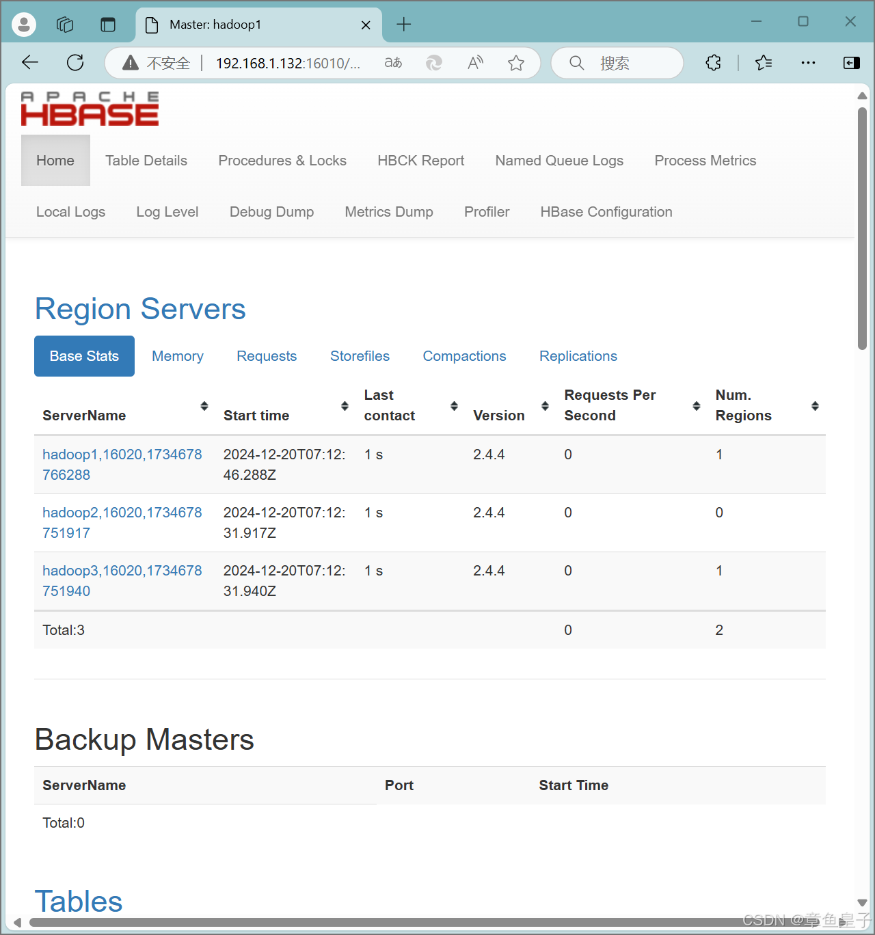Close the Master: hadoop1 tab

coord(366,25)
